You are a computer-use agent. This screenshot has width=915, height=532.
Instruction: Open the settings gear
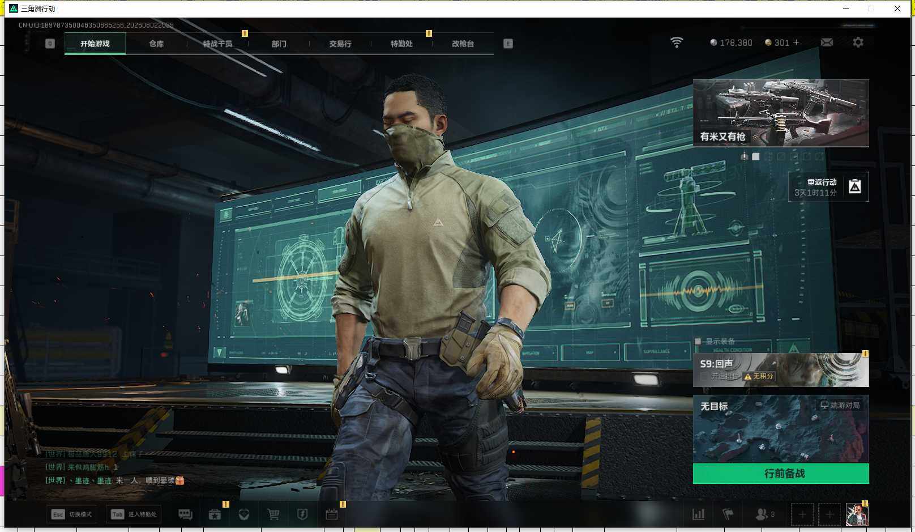pyautogui.click(x=858, y=42)
